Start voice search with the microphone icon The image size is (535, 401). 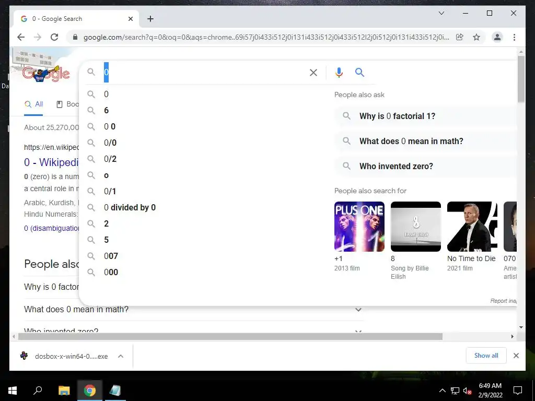pos(339,72)
